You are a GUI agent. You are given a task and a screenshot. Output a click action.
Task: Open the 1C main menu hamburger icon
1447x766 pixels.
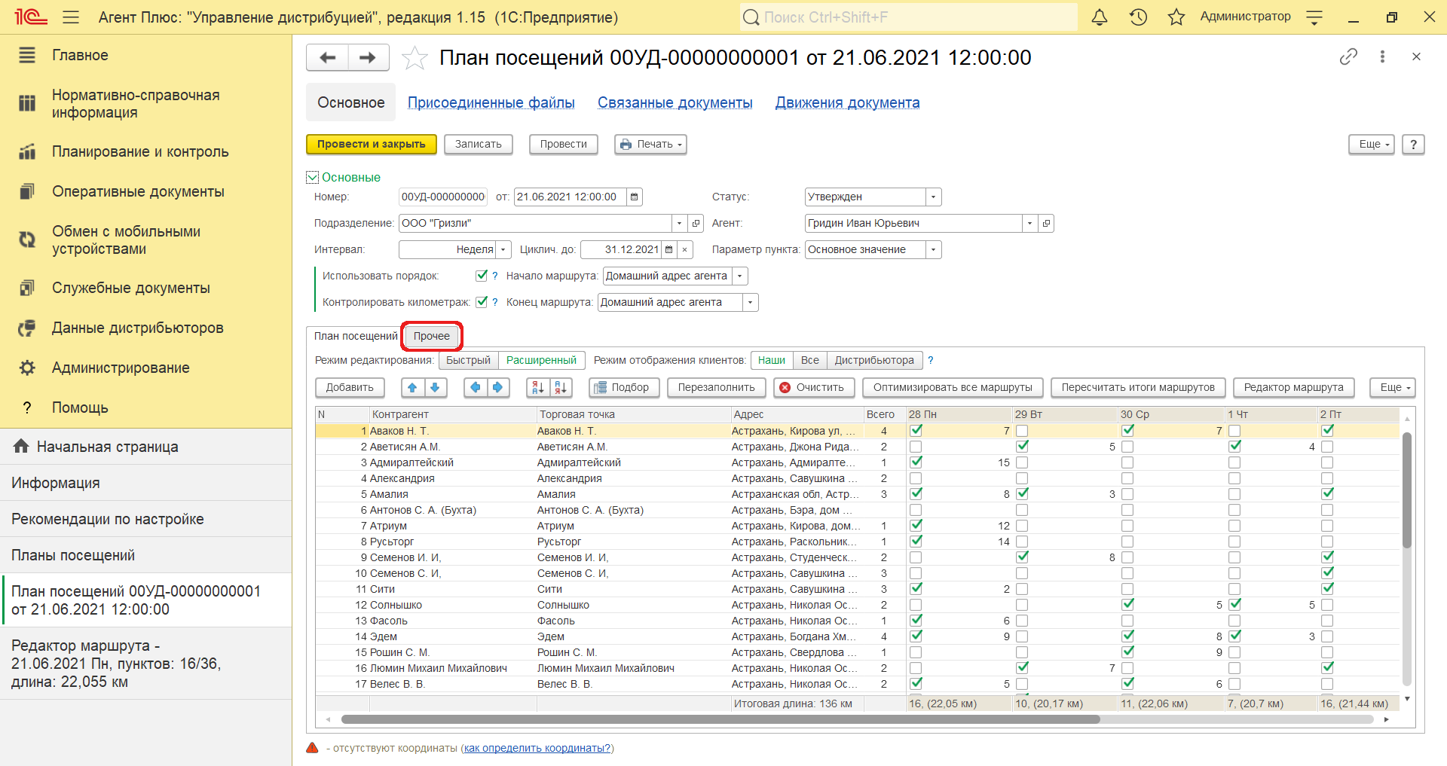[x=71, y=17]
